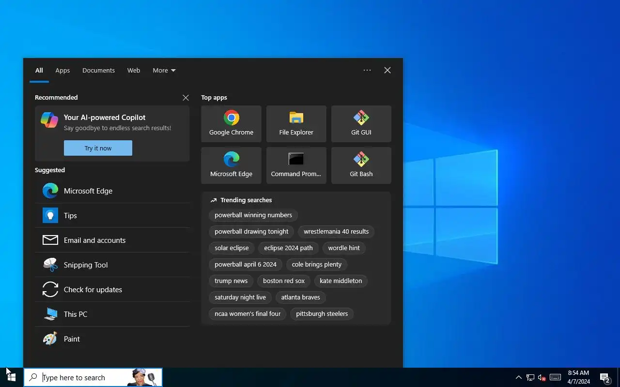This screenshot has width=620, height=387.
Task: Open This PC from Suggested list
Action: click(x=112, y=314)
